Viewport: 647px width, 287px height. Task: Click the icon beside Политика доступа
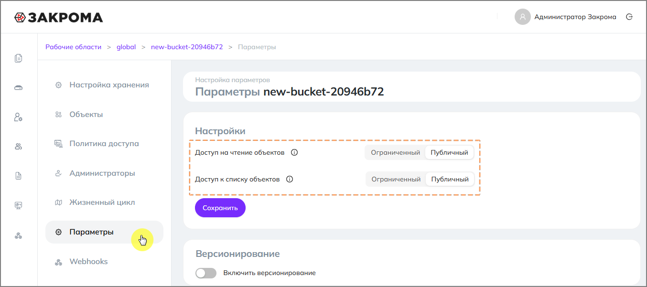coord(58,144)
